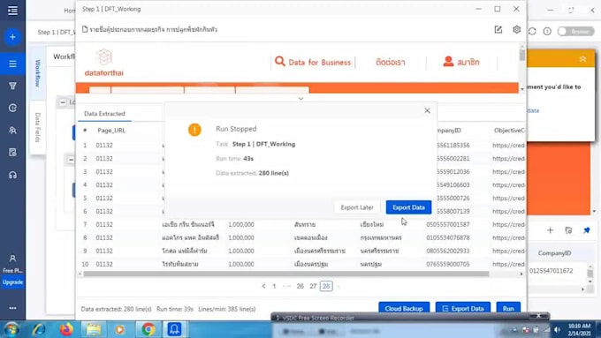
Task: Click the Run button
Action: point(508,308)
